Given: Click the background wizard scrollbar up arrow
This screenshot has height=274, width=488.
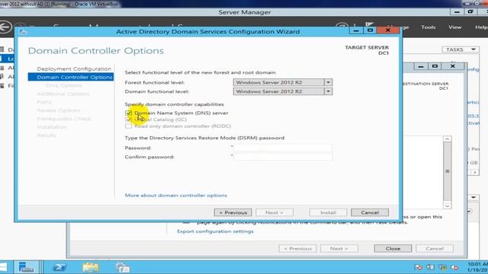Looking at the screenshot, I should (x=448, y=139).
